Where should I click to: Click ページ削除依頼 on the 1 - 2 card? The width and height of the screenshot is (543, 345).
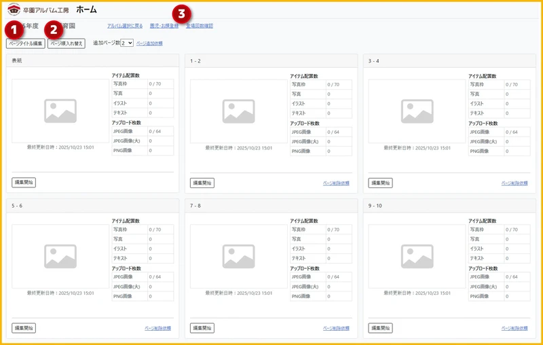tap(336, 183)
